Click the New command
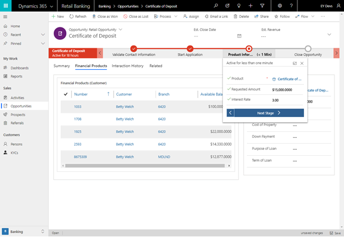This screenshot has height=237, width=344. pos(58,17)
